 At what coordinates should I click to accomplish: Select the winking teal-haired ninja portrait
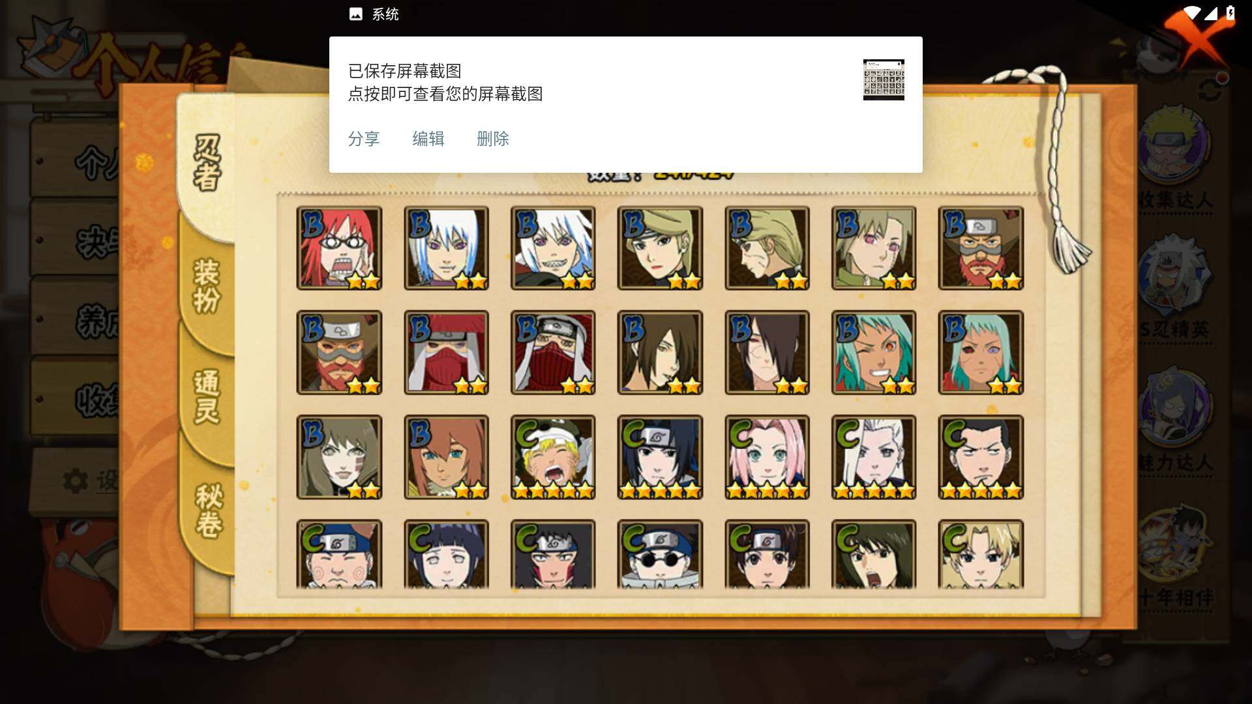coord(874,353)
